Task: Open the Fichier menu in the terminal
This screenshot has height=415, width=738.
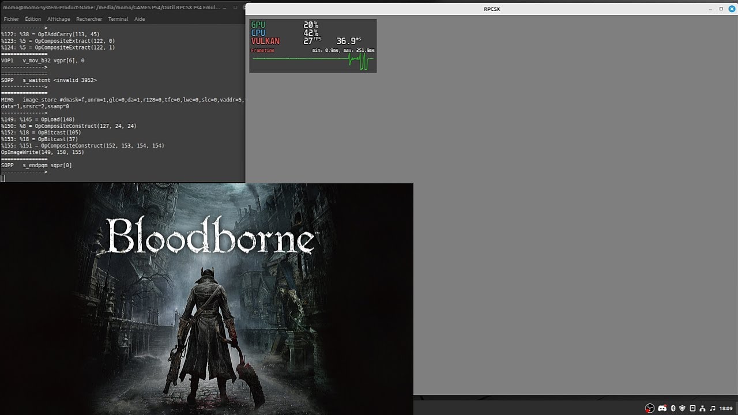Action: coord(11,19)
